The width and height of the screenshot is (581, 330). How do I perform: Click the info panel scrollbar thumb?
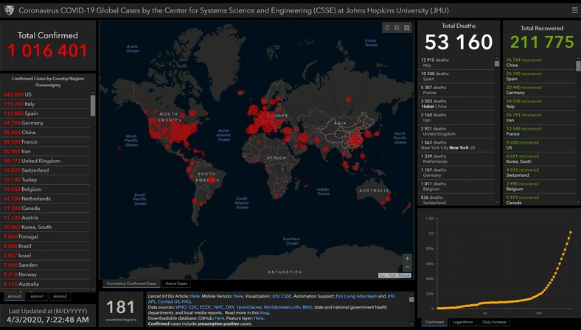click(411, 299)
